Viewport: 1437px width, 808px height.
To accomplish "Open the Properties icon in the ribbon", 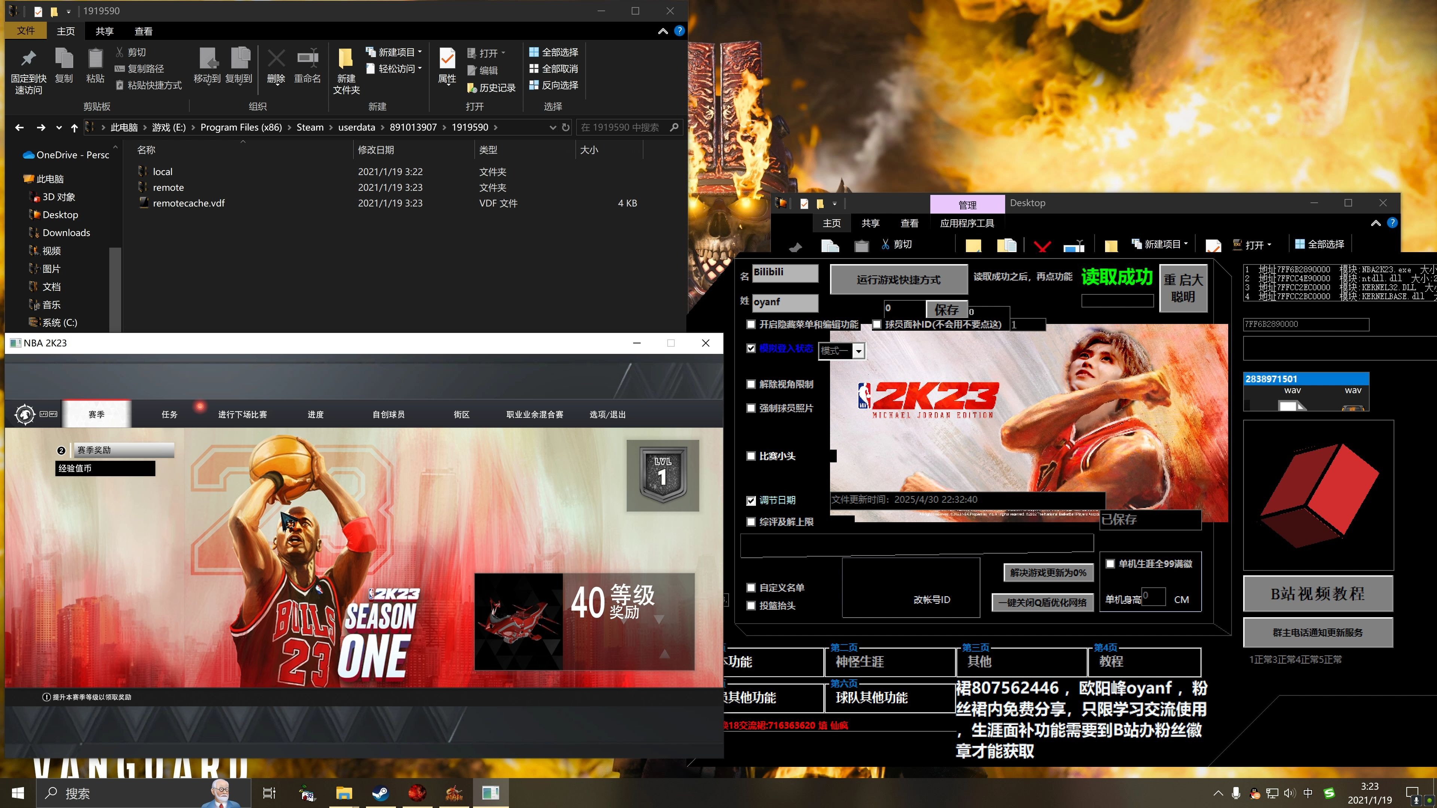I will click(x=447, y=59).
